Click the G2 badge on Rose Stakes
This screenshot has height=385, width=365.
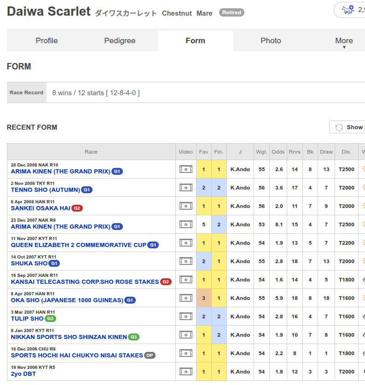pos(166,282)
